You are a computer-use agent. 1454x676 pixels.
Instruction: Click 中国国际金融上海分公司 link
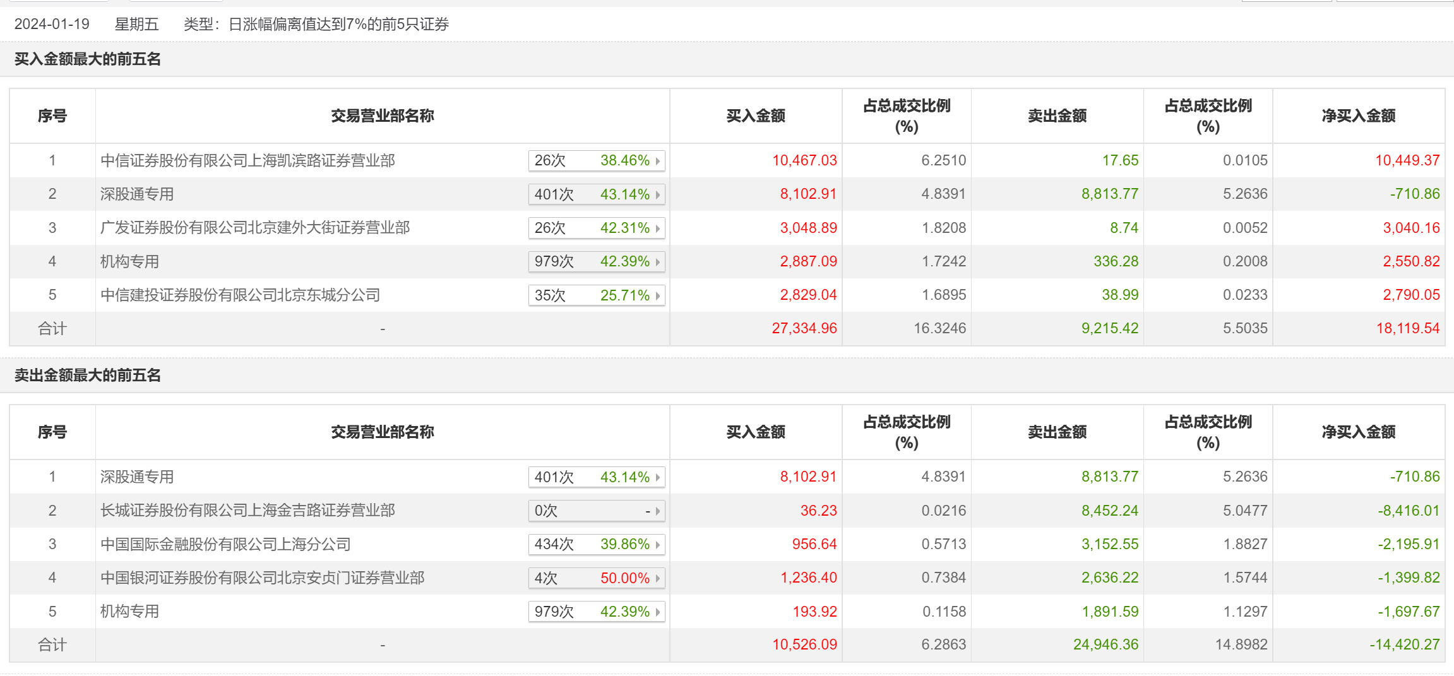(225, 544)
